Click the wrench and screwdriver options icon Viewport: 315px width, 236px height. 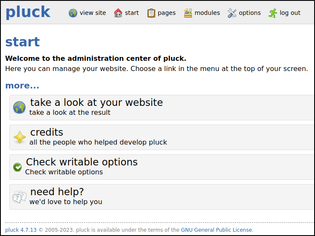click(232, 13)
